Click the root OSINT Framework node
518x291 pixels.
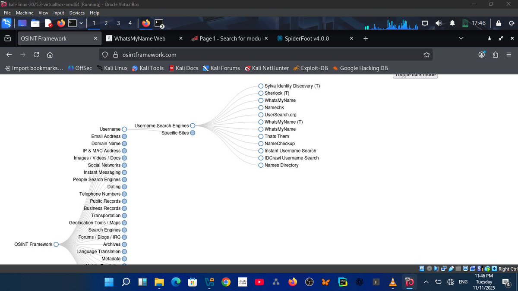56,244
